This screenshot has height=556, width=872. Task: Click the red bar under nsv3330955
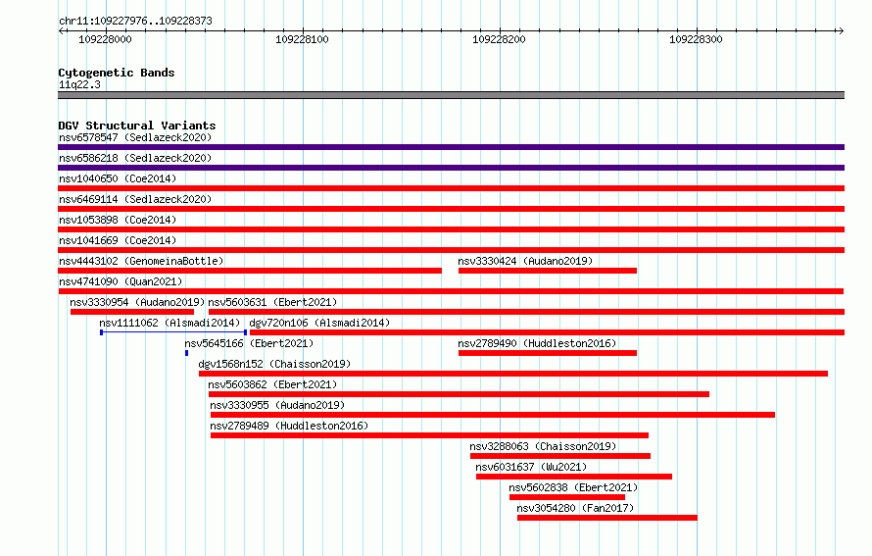coord(493,415)
